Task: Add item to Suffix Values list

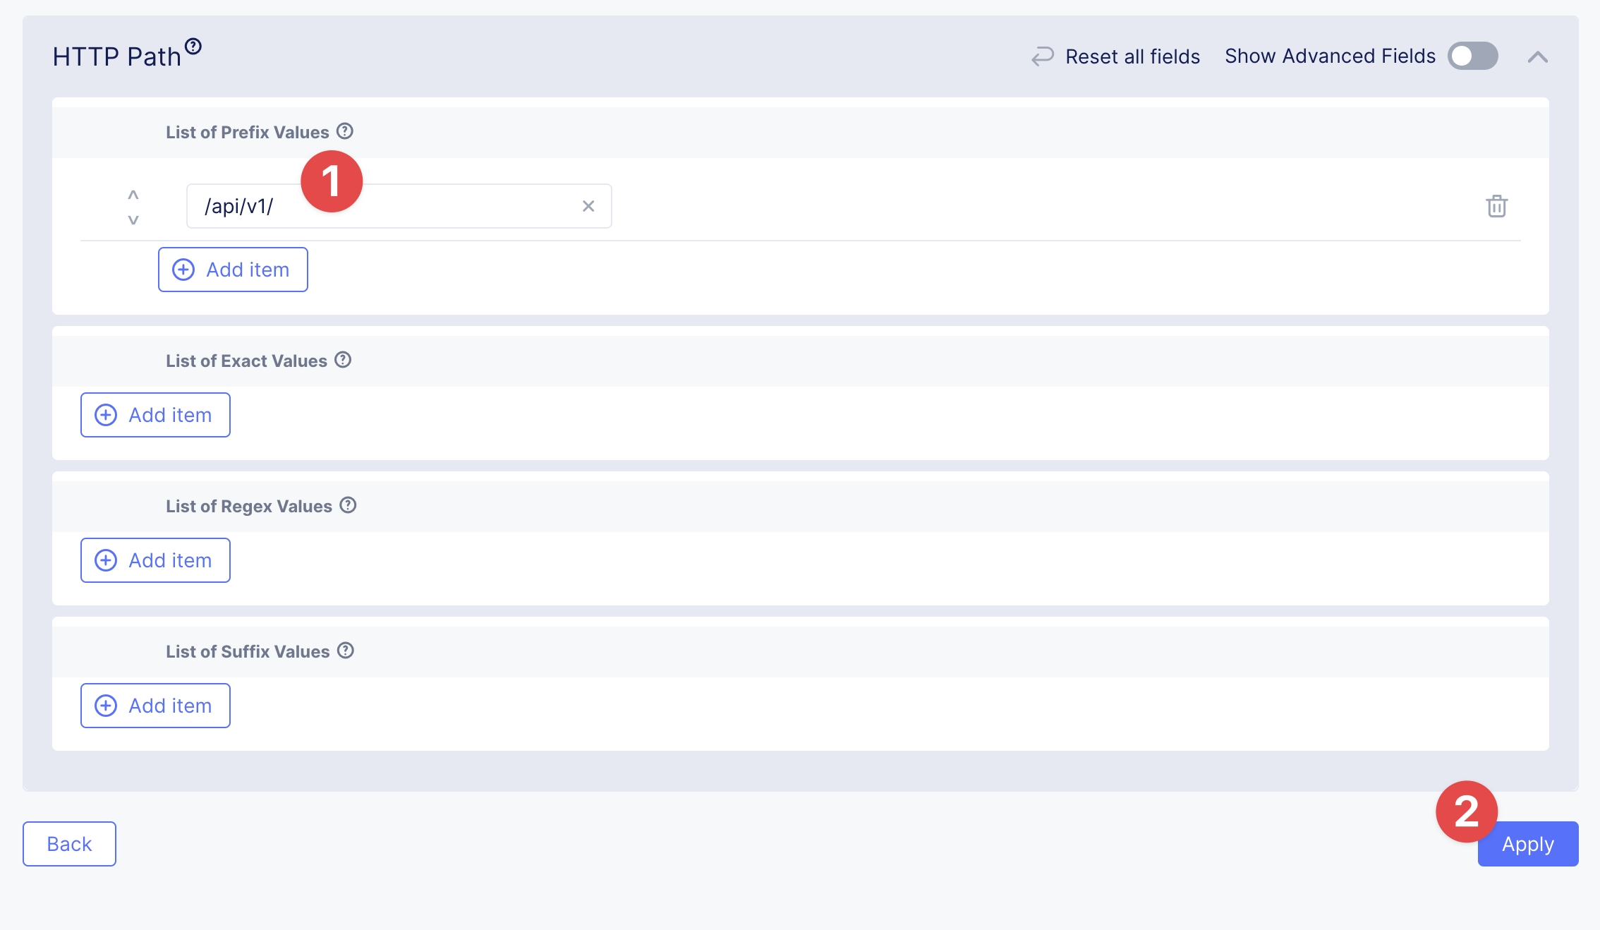Action: [155, 706]
